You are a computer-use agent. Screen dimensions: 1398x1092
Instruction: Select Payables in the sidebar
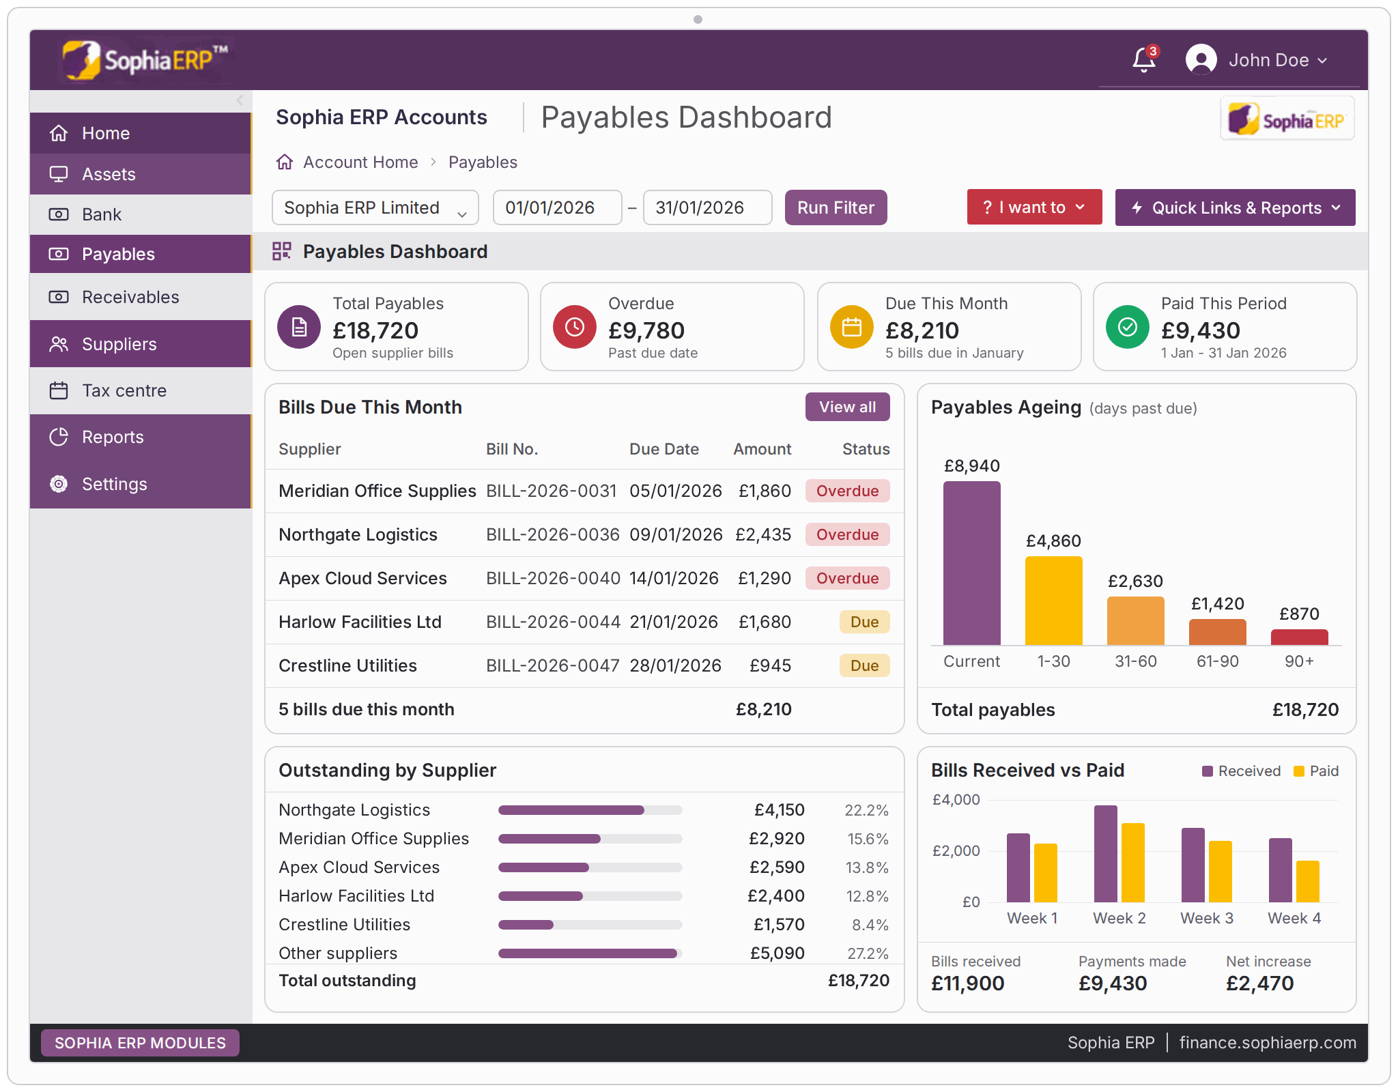pyautogui.click(x=141, y=254)
